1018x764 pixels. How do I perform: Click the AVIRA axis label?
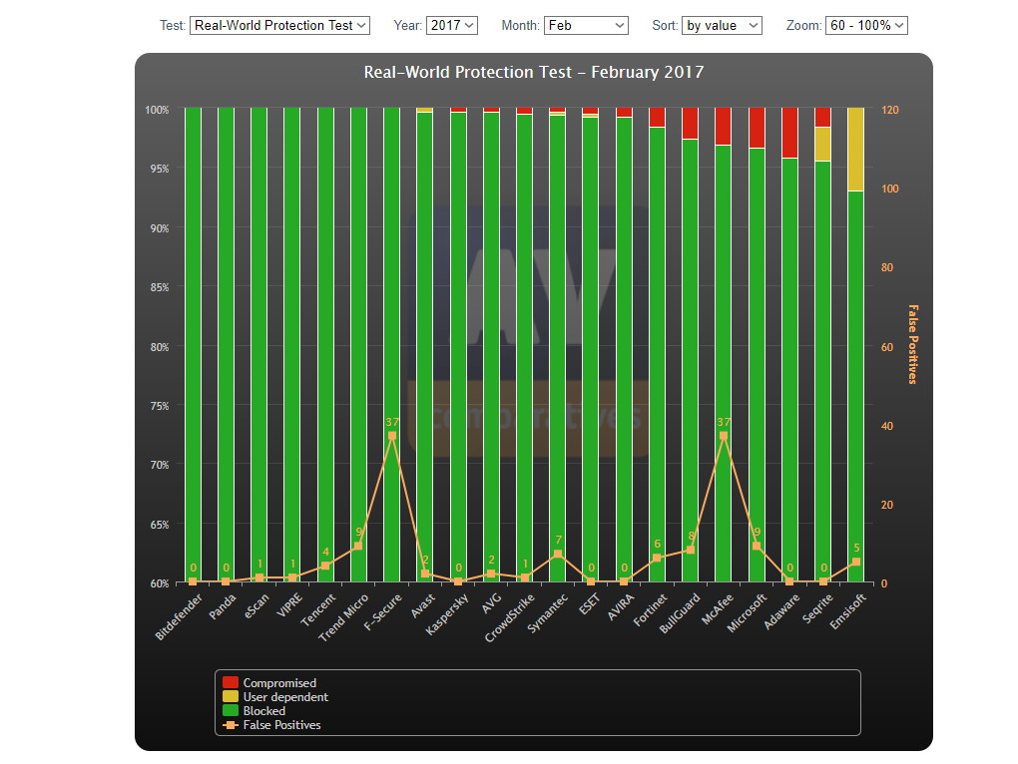click(x=621, y=605)
